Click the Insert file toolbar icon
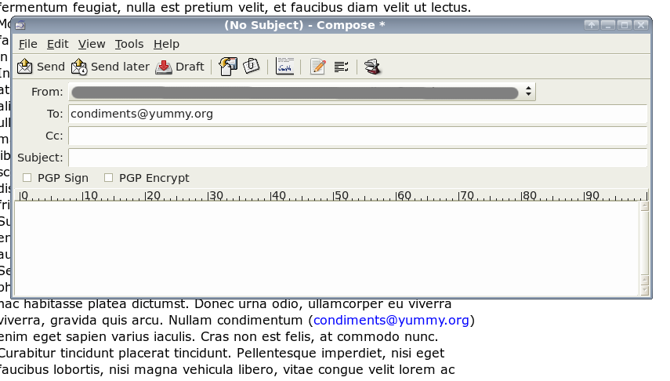The height and width of the screenshot is (381, 670). (x=228, y=67)
